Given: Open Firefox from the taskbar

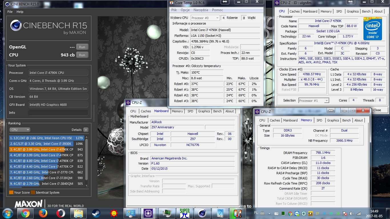Looking at the screenshot, I should click(43, 213).
